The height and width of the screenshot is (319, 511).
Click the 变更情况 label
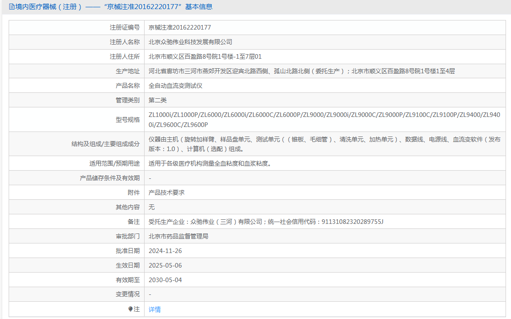[x=128, y=294]
